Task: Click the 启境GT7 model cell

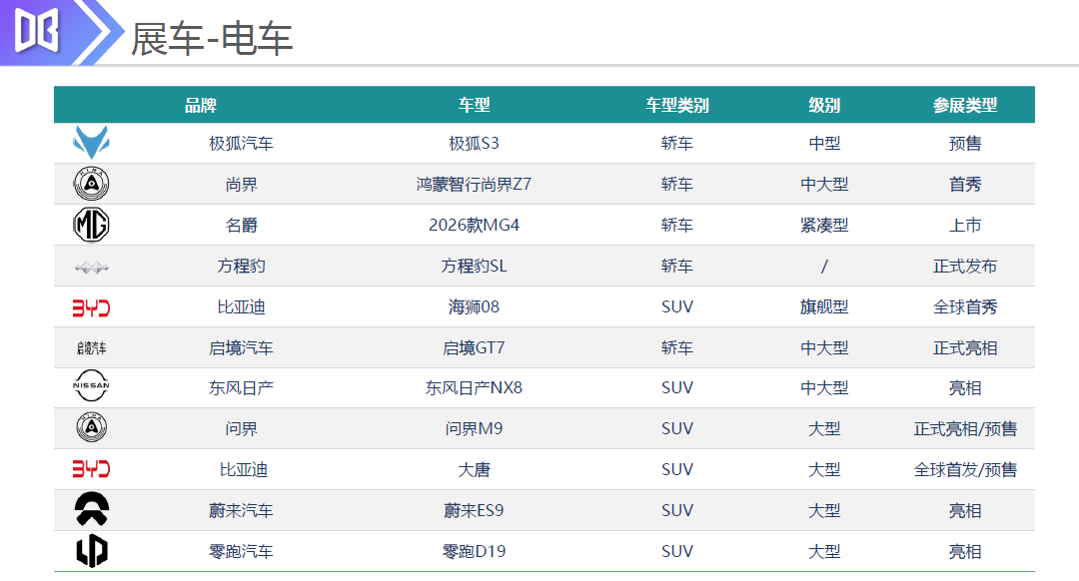Action: [475, 348]
